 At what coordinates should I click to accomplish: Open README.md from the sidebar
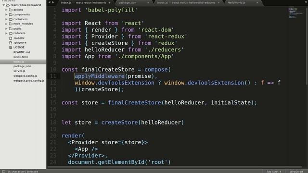click(x=22, y=52)
